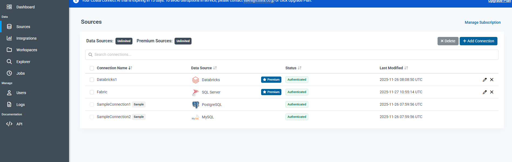Delete the Fabric connection with X icon
The width and height of the screenshot is (512, 162).
491,92
